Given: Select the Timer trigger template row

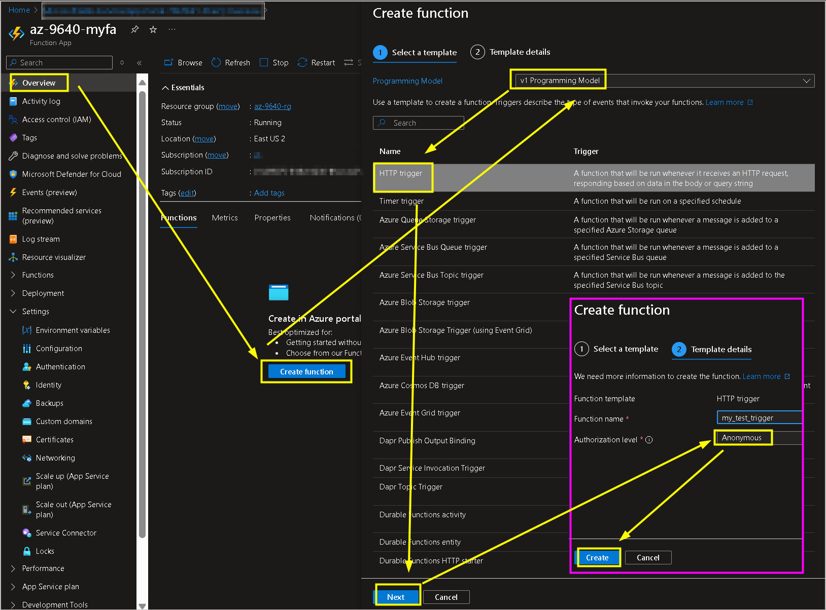Looking at the screenshot, I should click(594, 201).
